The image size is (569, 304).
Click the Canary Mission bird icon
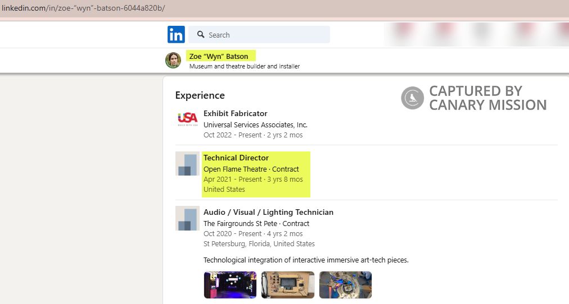coord(412,98)
